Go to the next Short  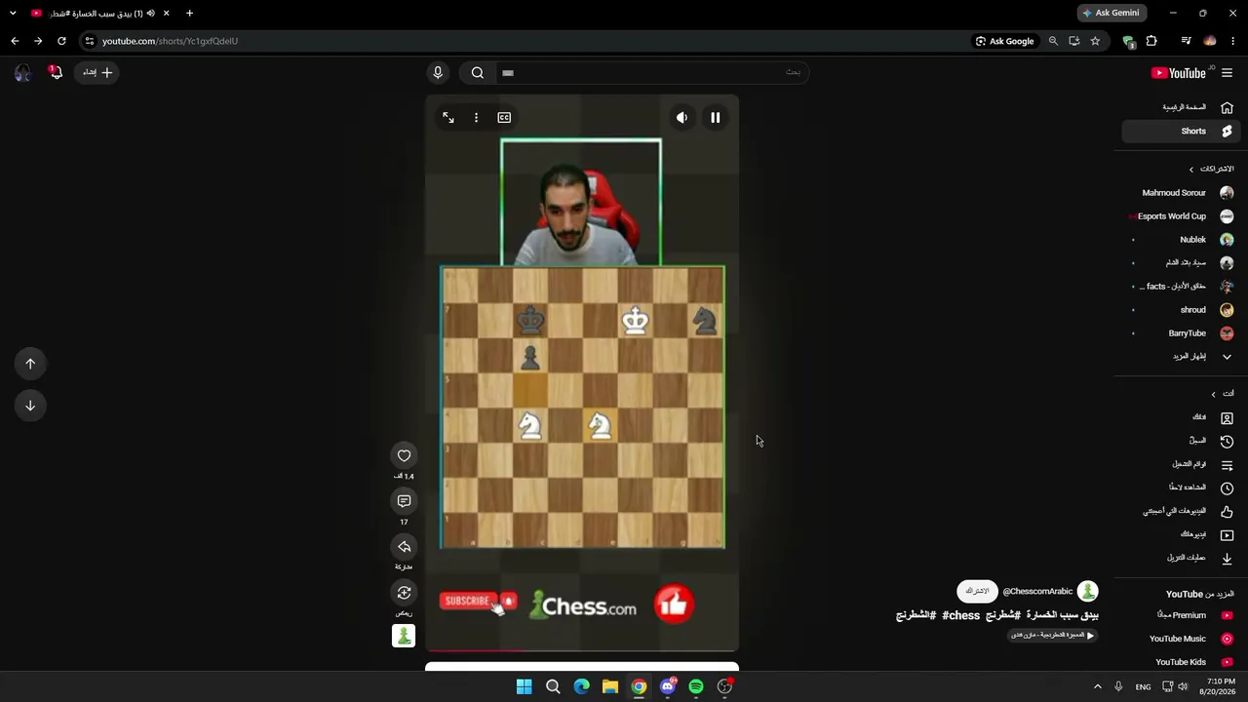pos(30,406)
